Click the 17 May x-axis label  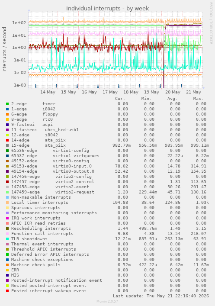pyautogui.click(x=110, y=92)
